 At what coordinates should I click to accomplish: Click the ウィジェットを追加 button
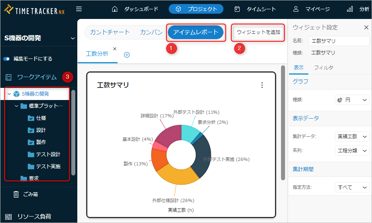tap(258, 32)
